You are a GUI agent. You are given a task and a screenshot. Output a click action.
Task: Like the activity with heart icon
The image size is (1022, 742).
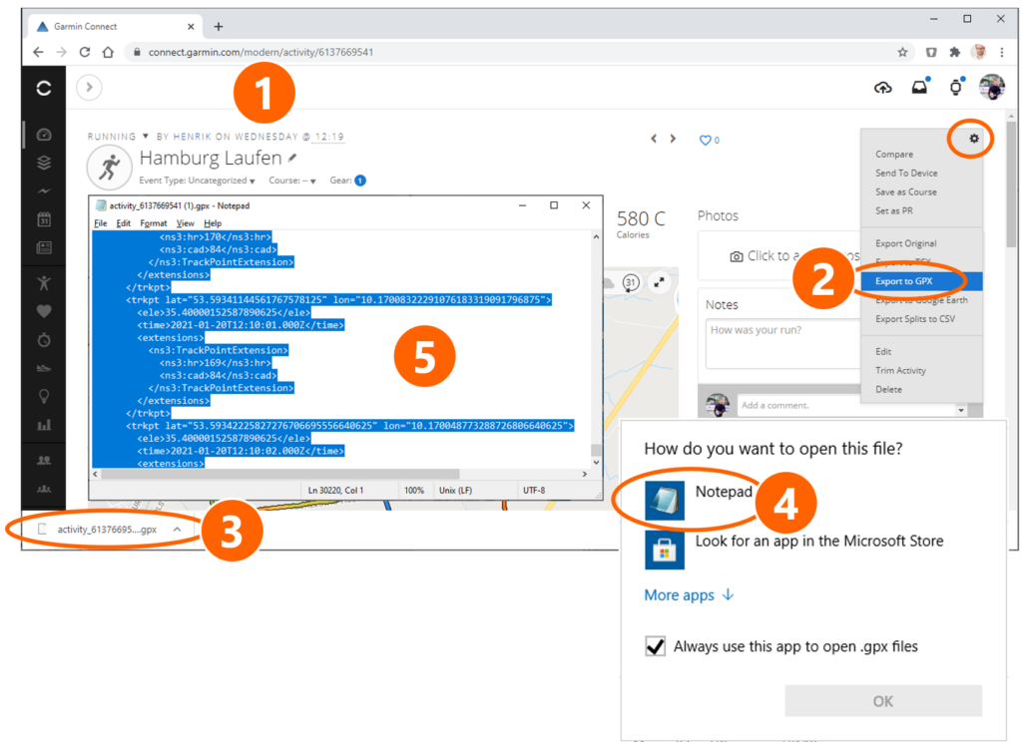pyautogui.click(x=705, y=140)
